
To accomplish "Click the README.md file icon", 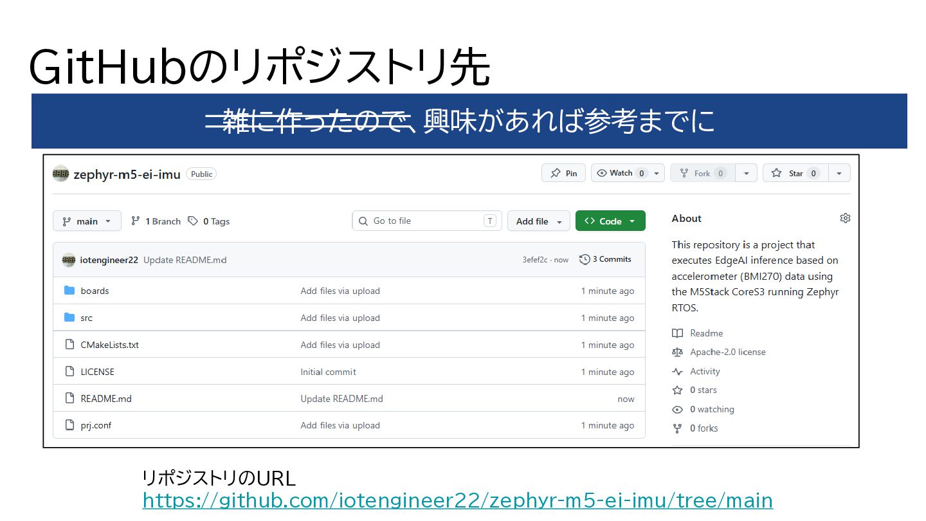I will (x=69, y=399).
